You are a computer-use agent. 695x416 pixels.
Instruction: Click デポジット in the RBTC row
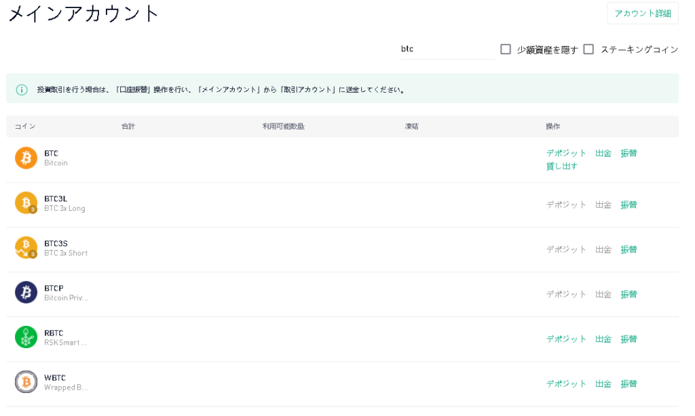click(566, 339)
